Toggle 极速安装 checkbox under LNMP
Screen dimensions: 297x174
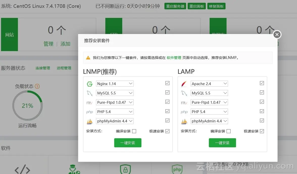point(167,131)
